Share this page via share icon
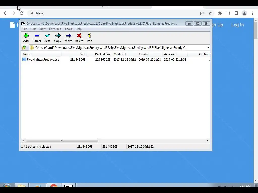The width and height of the screenshot is (258, 193). (202, 13)
